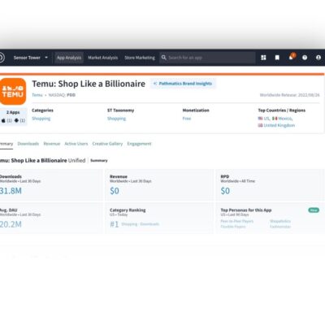Click the Sensor Tower logo icon
325x325 pixels.
(x=2, y=58)
